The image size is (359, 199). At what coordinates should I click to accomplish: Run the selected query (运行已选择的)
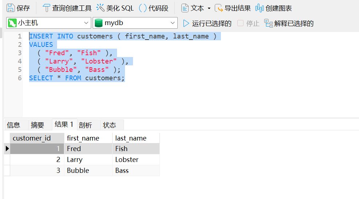186,23
